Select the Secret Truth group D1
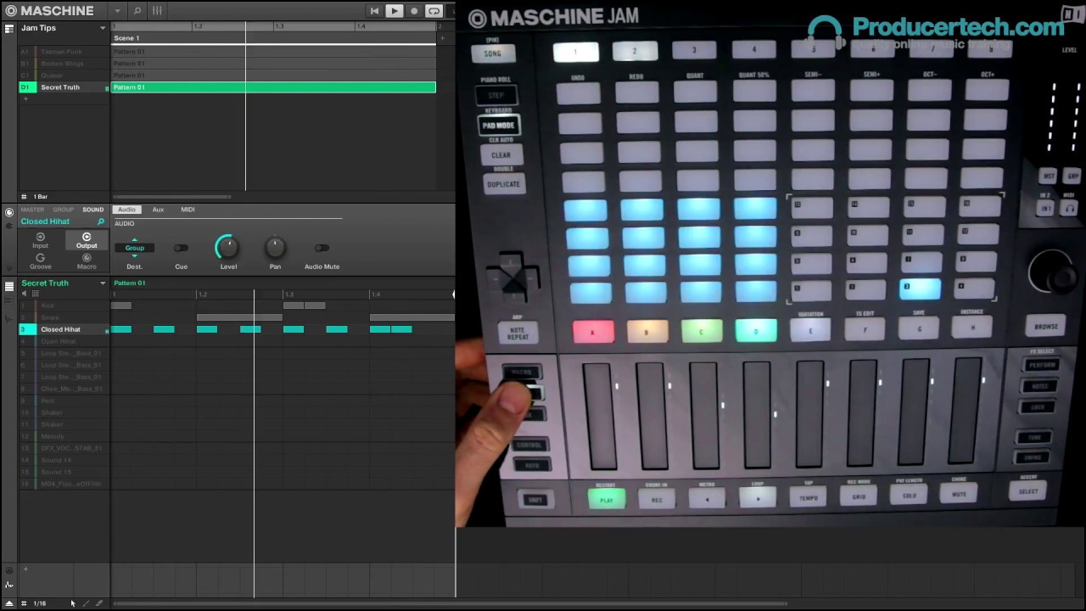 pos(64,87)
